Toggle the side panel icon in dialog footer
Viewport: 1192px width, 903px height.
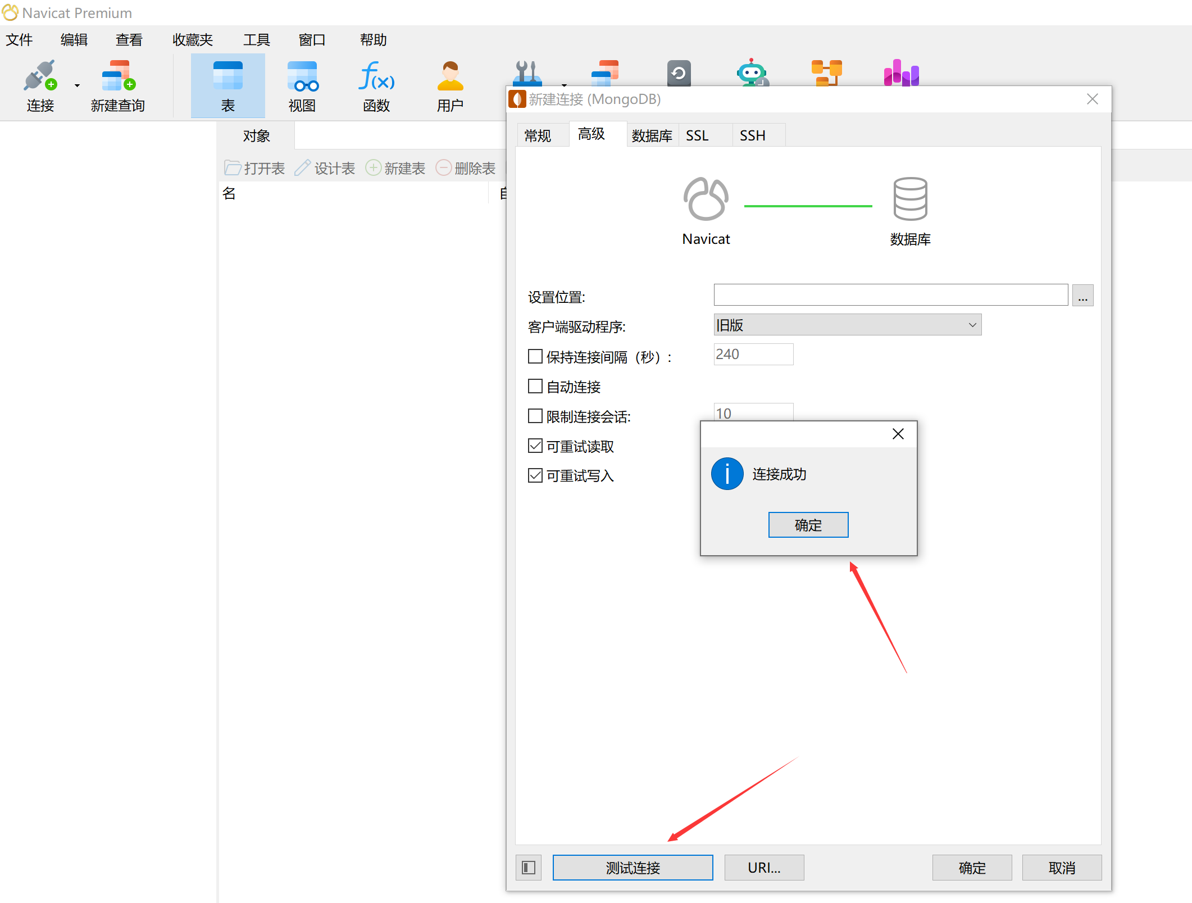529,868
